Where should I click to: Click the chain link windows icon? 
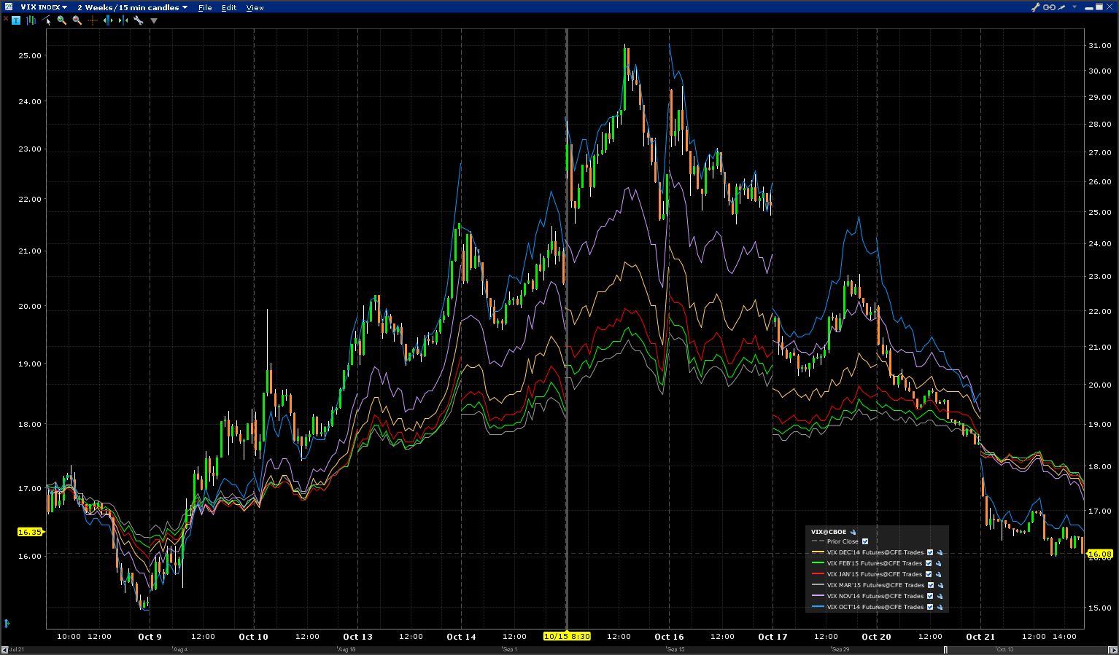[x=1049, y=7]
